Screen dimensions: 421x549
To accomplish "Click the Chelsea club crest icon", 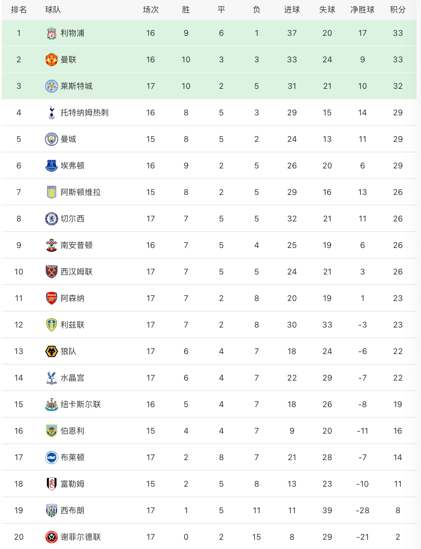I will point(52,219).
